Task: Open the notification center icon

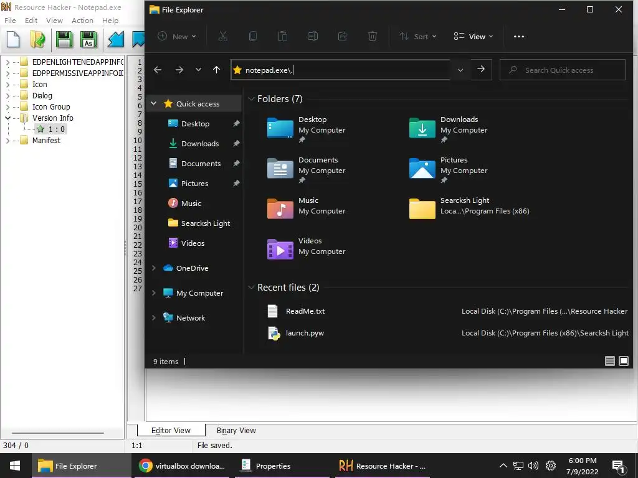Action: pos(618,466)
